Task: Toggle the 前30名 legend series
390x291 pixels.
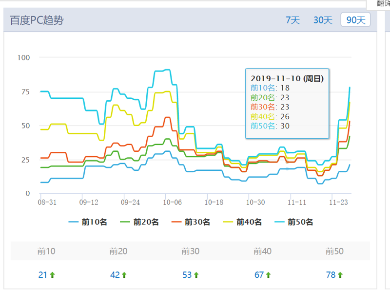Action: click(191, 222)
